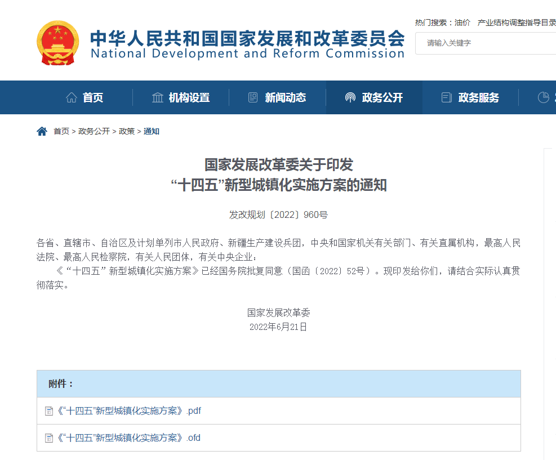The image size is (556, 460).
Task: Open the 产业结构调整指导目录 hot search link
Action: click(515, 23)
